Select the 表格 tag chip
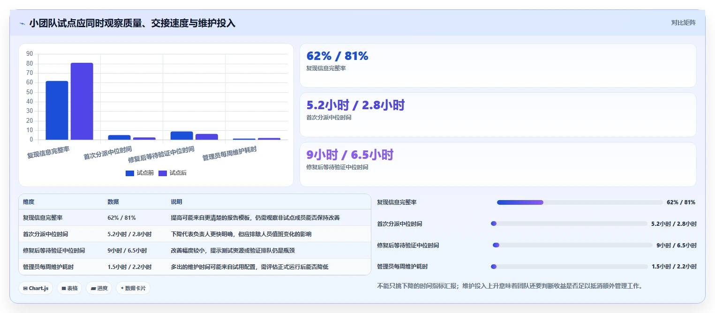Image resolution: width=715 pixels, height=313 pixels. 70,288
